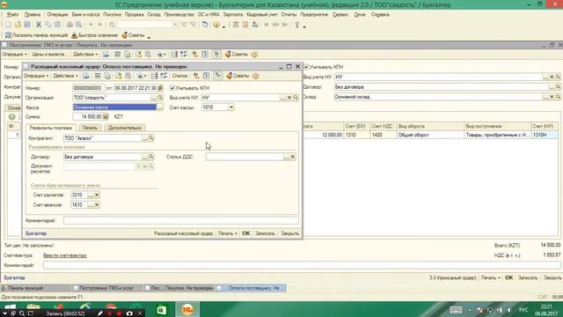Open Печать dropdown at background document bottom
The height and width of the screenshot is (317, 563).
point(491,278)
